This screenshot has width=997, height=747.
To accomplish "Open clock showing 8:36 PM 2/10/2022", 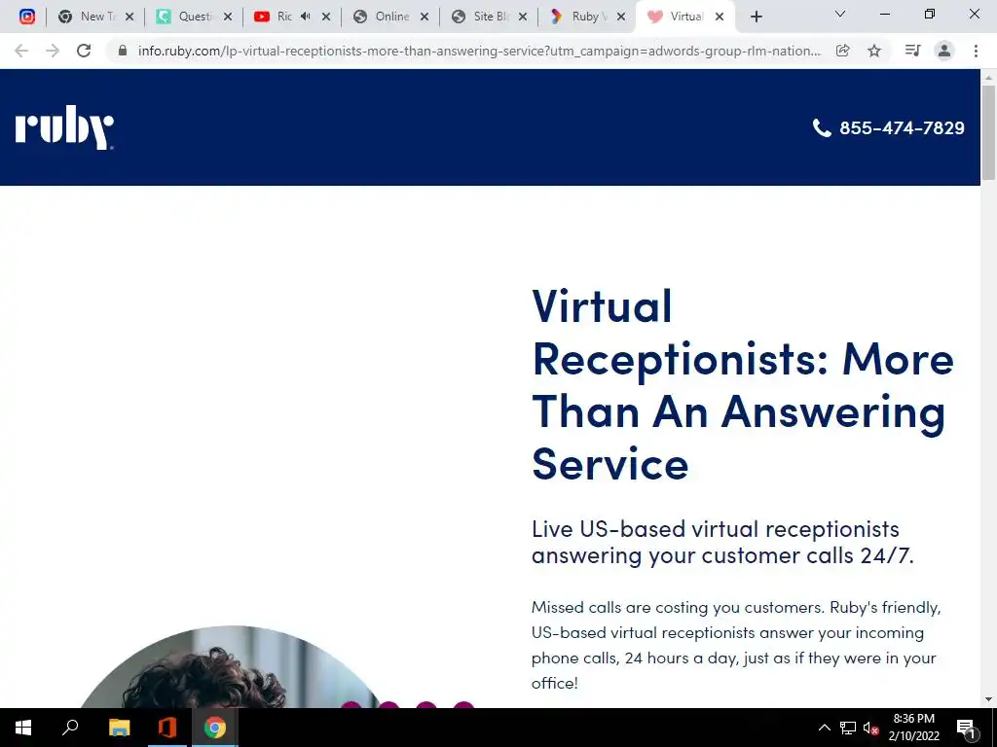I will [913, 728].
